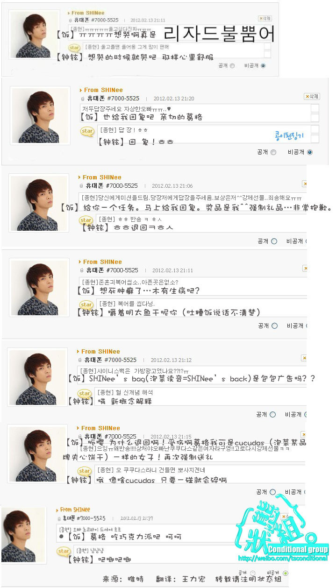Select the 비공개 radio button on the 21:20 message

(309, 152)
